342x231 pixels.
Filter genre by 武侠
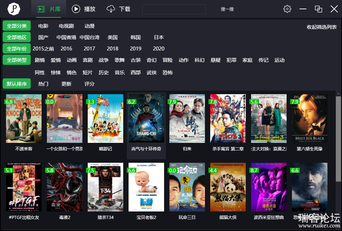[152, 72]
